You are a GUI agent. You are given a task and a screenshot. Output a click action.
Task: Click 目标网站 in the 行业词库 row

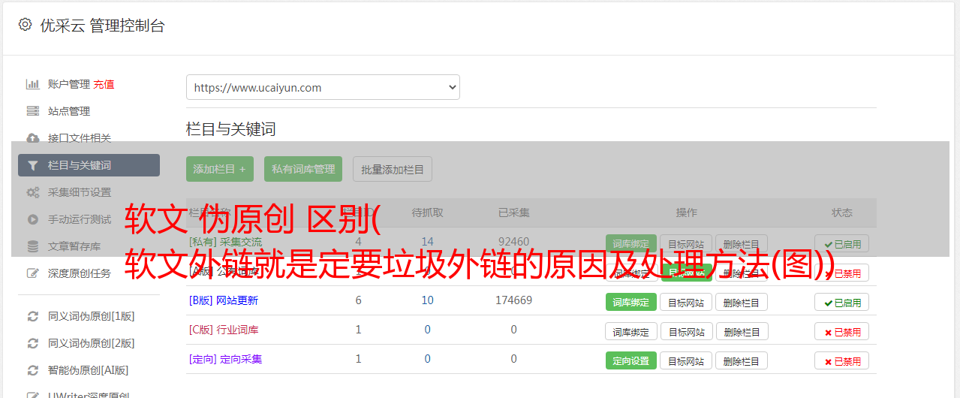pyautogui.click(x=686, y=331)
